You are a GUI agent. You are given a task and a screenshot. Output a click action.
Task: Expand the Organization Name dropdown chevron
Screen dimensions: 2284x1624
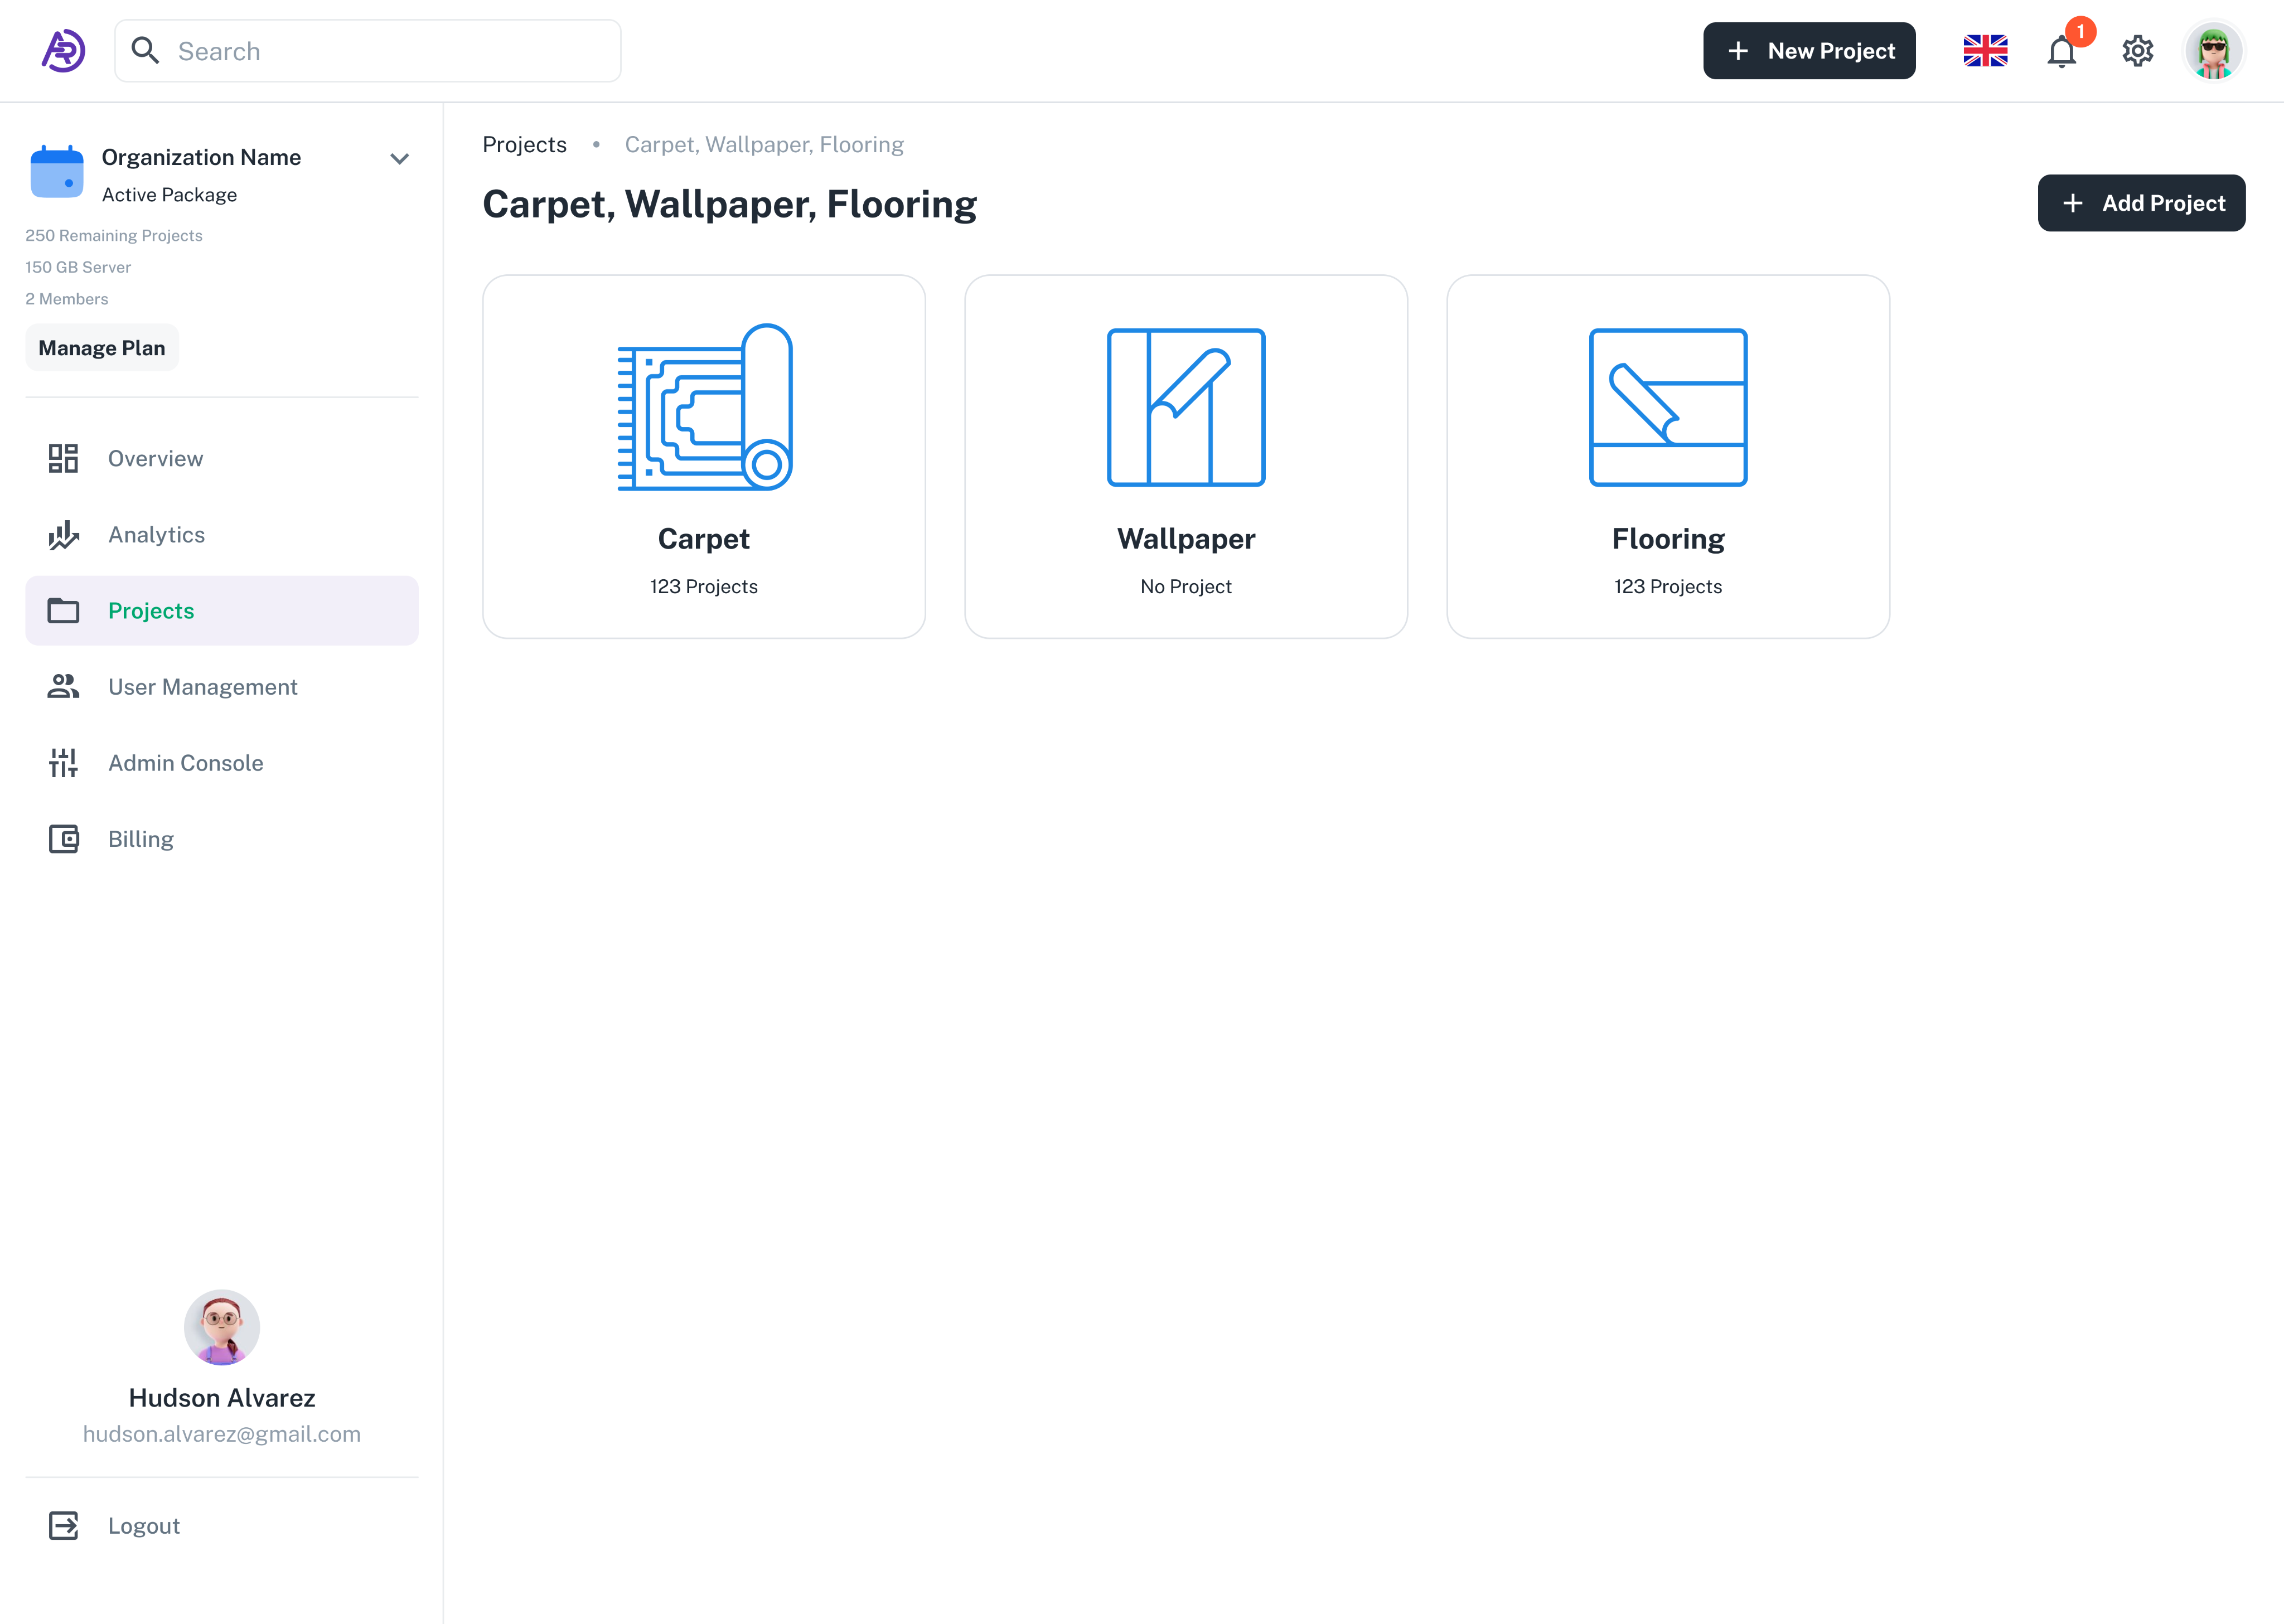(399, 159)
